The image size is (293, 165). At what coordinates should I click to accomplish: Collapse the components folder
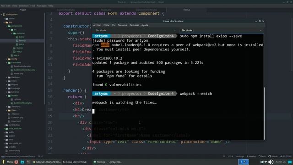click(x=7, y=26)
